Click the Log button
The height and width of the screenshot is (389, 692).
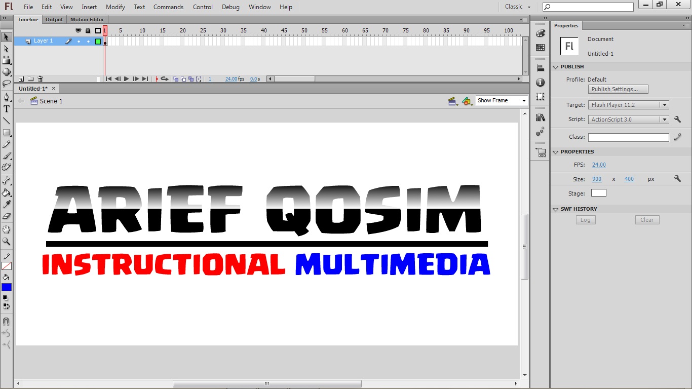pyautogui.click(x=586, y=220)
